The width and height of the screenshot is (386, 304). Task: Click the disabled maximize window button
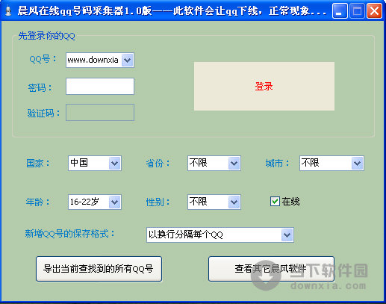pyautogui.click(x=357, y=11)
